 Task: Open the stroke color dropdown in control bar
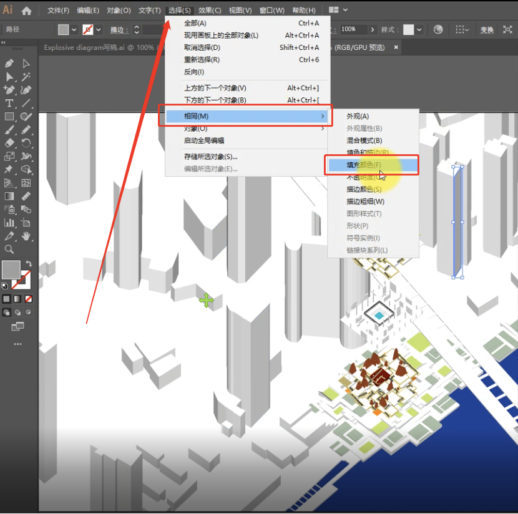(x=99, y=30)
